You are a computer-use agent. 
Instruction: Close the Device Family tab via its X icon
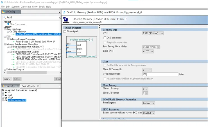tap(37, 86)
